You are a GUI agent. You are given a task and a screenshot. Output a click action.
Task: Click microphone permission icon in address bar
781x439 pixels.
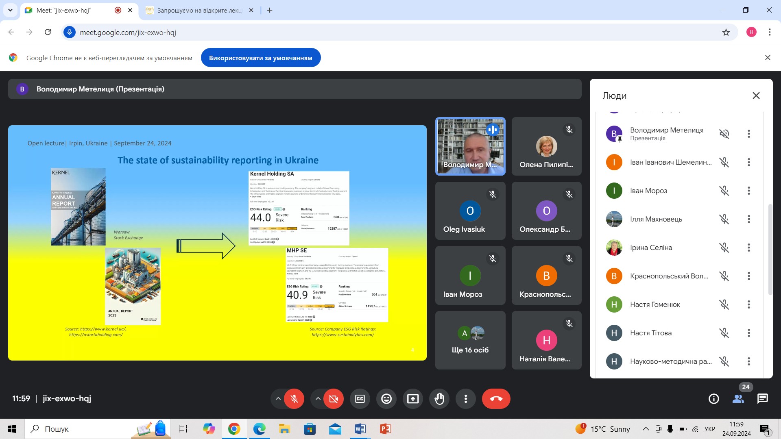[x=70, y=32]
